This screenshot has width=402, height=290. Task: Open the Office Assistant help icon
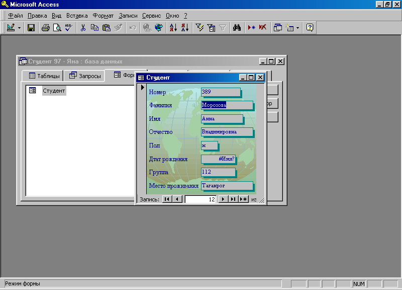[x=310, y=28]
